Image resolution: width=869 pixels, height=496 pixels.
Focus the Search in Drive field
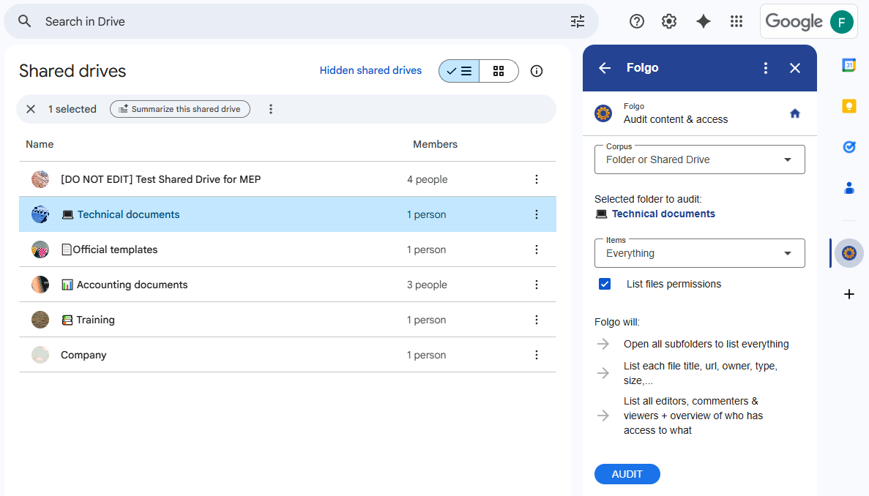coord(302,21)
